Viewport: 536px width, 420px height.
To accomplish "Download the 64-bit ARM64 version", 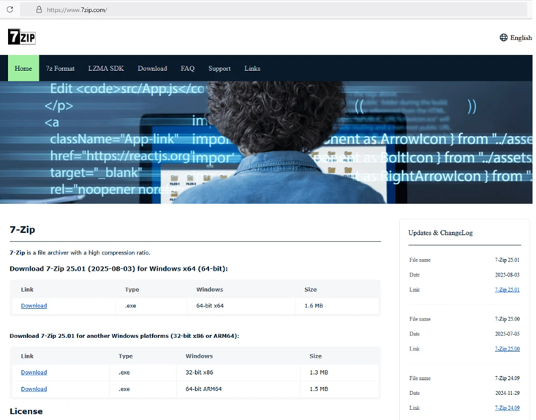I will 34,389.
